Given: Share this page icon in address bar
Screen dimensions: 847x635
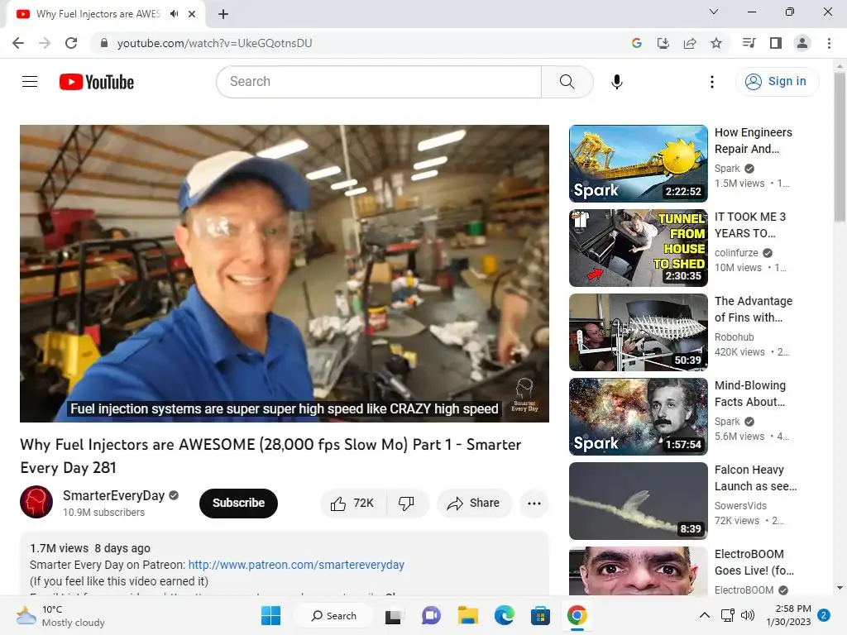Looking at the screenshot, I should point(690,43).
